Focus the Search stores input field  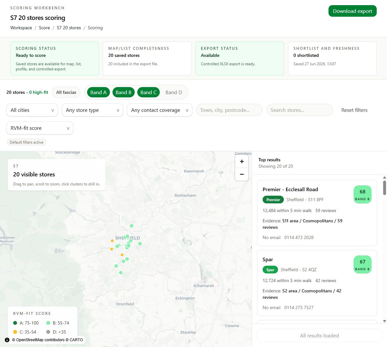pos(300,110)
